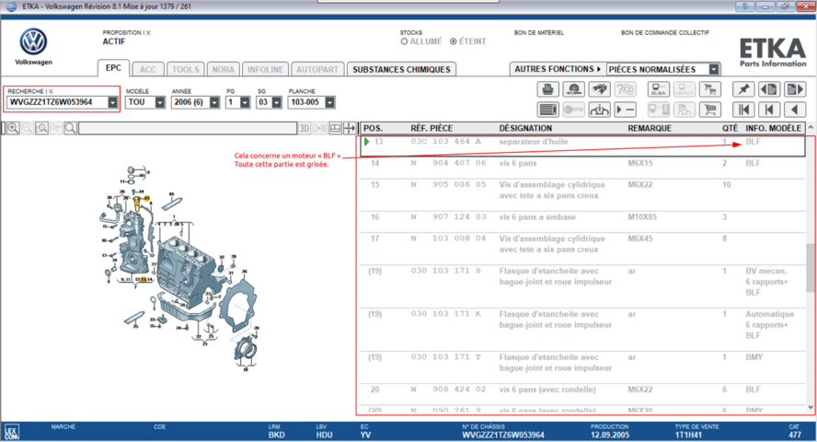Image resolution: width=817 pixels, height=442 pixels.
Task: Click the play-and-dash toolbar icon
Action: (626, 110)
